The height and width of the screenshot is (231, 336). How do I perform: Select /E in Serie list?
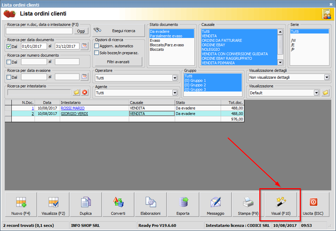(x=309, y=45)
